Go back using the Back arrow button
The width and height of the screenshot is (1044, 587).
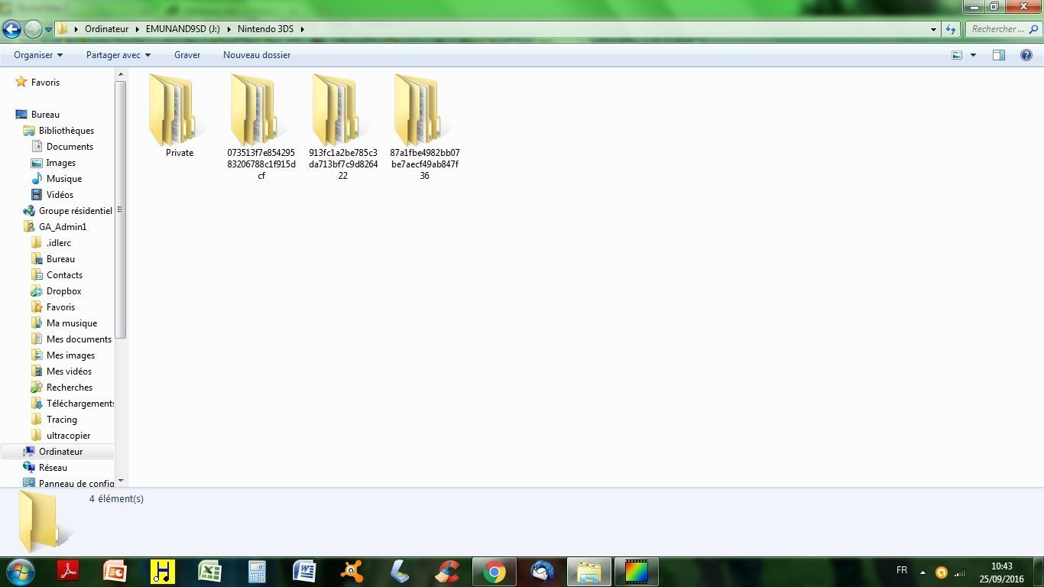click(x=12, y=29)
